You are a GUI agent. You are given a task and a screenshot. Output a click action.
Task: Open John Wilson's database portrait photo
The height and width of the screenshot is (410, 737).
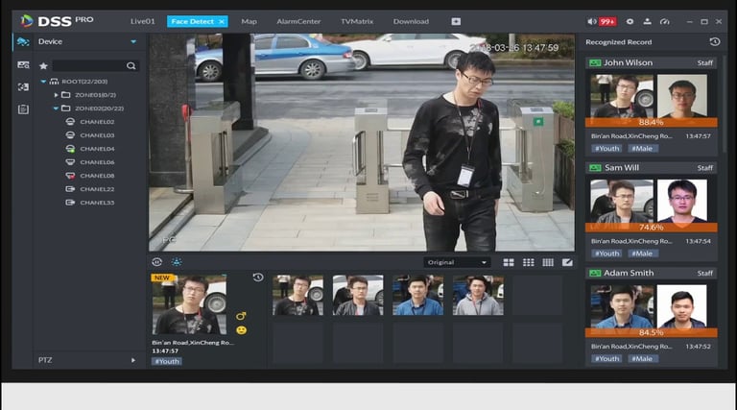[682, 96]
